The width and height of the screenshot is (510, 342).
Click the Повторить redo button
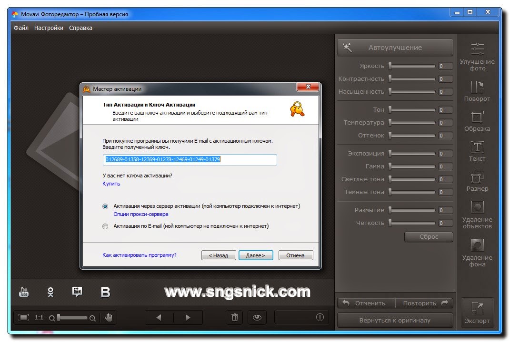coord(424,303)
